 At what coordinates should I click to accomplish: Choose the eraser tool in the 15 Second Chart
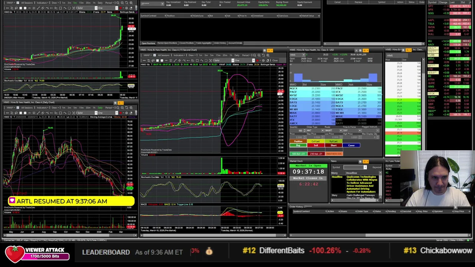[x=268, y=60]
